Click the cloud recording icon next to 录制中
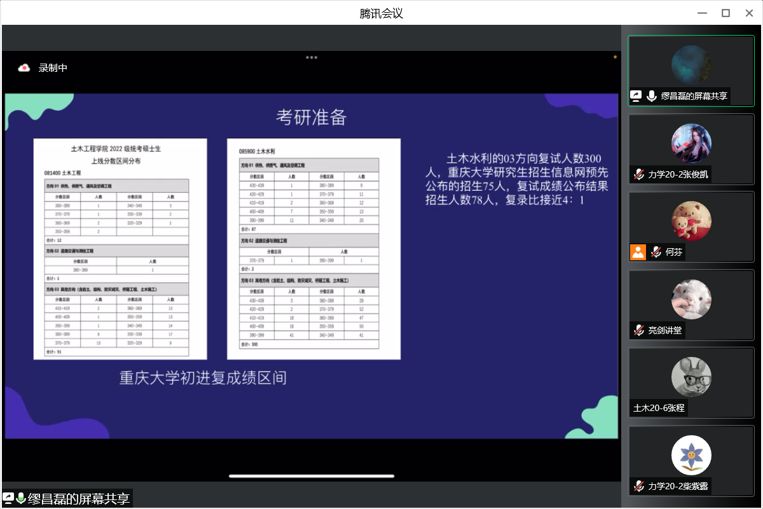The image size is (763, 509). [x=24, y=67]
